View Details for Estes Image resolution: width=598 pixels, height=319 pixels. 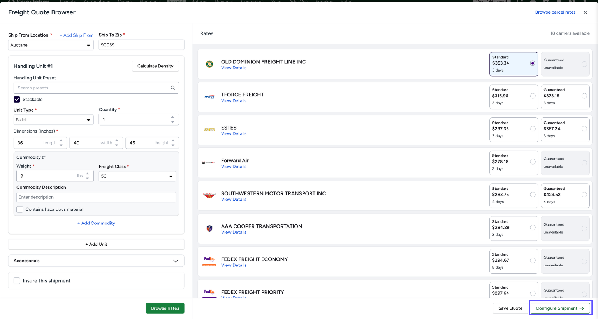coord(234,134)
